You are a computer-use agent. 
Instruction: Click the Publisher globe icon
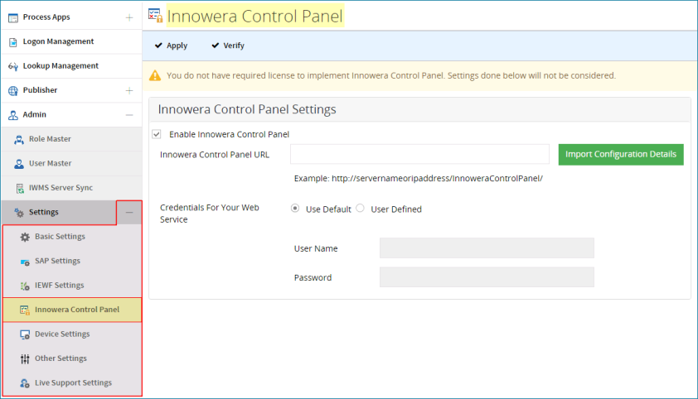click(13, 90)
